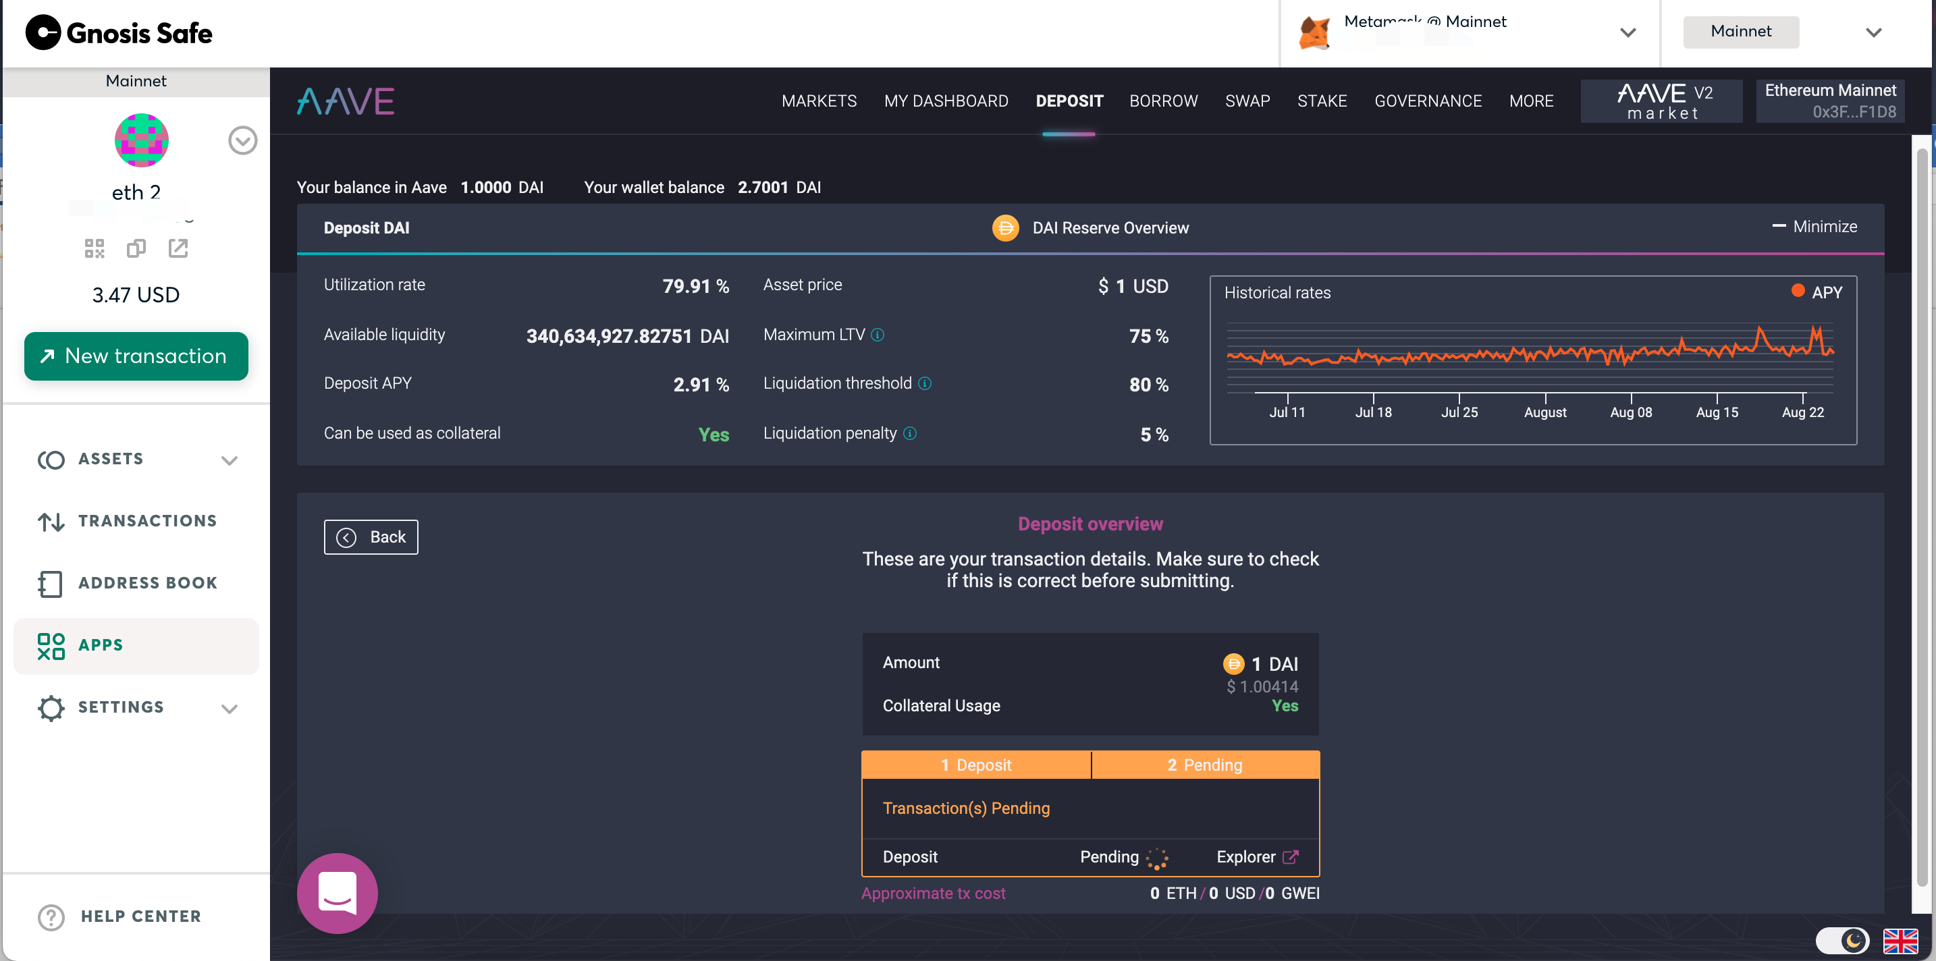Viewport: 1936px width, 961px height.
Task: Select the DEPOSIT tab
Action: point(1069,101)
